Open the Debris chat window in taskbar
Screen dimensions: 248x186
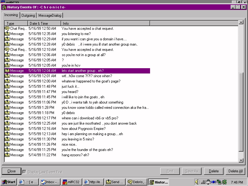coord(137,182)
